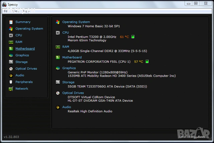Open Operating System section in sidebar

point(29,29)
